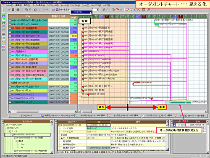Click the Print toolbar icon

18,10
